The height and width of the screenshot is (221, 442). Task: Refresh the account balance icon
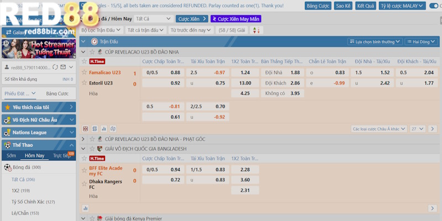click(x=55, y=67)
